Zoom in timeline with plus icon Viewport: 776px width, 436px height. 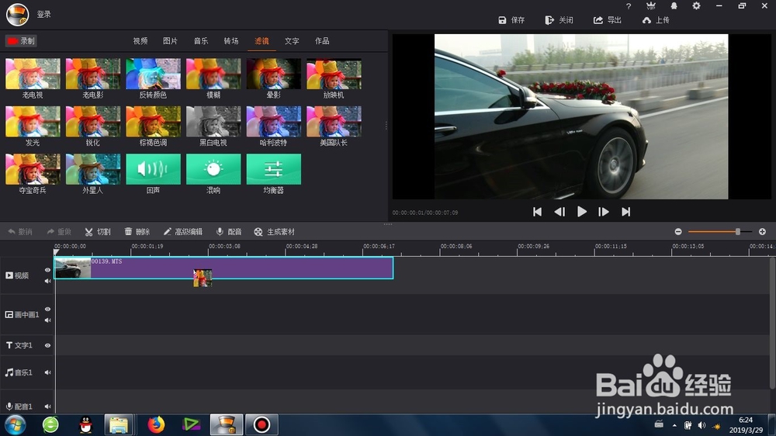point(762,232)
